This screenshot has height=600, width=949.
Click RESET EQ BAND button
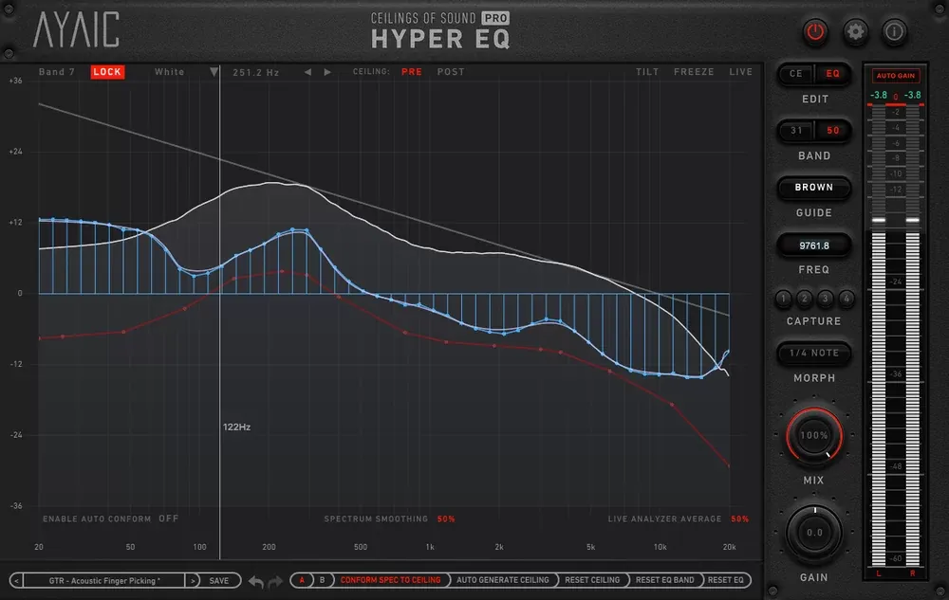coord(664,580)
